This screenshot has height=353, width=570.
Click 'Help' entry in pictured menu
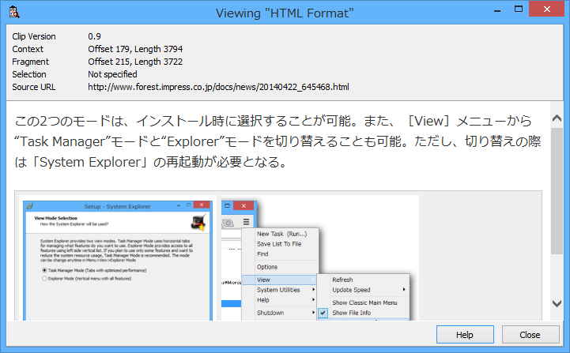point(263,300)
